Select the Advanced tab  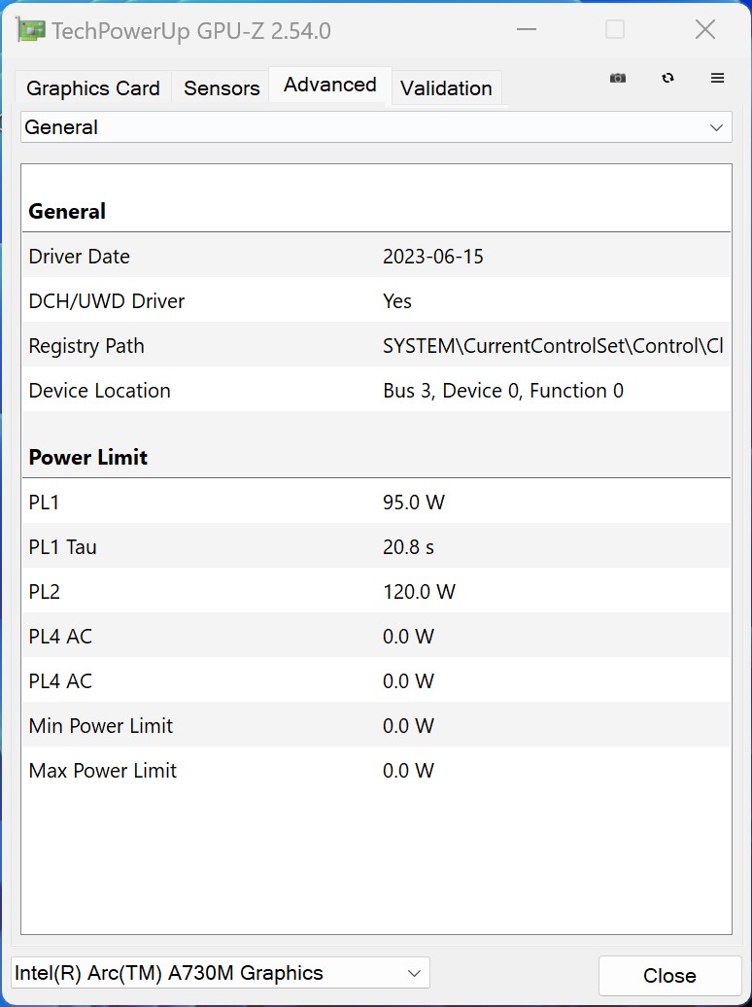tap(330, 85)
